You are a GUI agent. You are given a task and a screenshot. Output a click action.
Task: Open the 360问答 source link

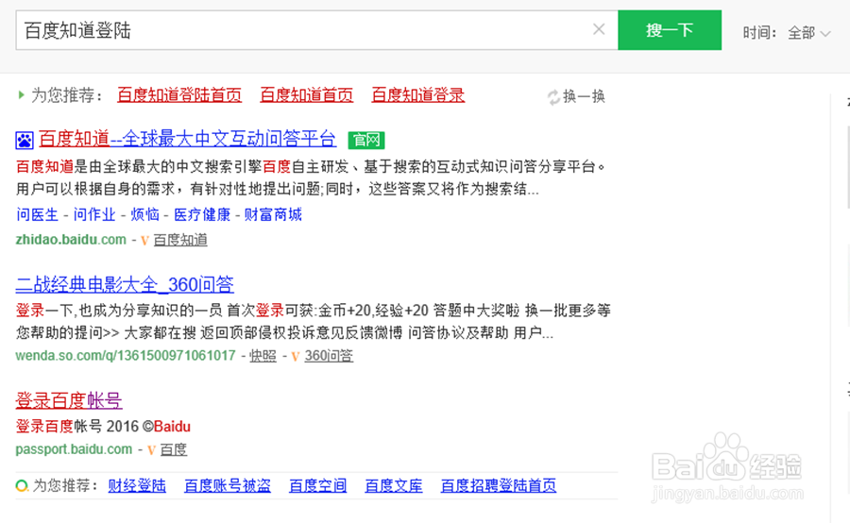[329, 356]
